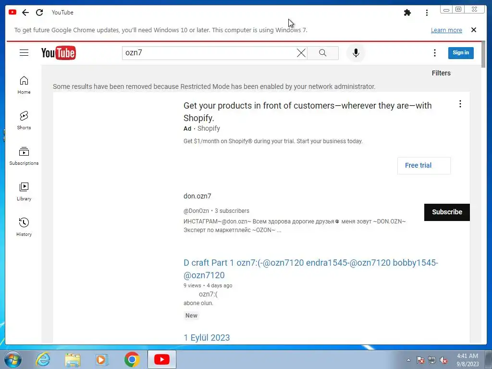Show hidden system tray icons
The image size is (492, 369).
pyautogui.click(x=408, y=360)
